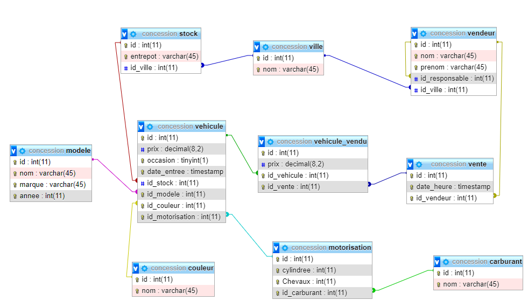Collapse the ville table columns
Viewport: 528px width, 307px height.
pyautogui.click(x=257, y=47)
